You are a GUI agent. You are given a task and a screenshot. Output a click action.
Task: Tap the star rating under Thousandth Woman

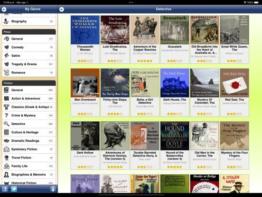(x=85, y=61)
